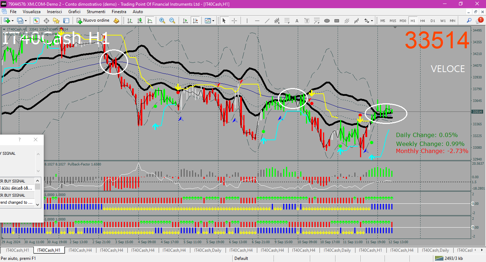486x262 pixels.
Task: Open the Strumenti menu
Action: 96,12
